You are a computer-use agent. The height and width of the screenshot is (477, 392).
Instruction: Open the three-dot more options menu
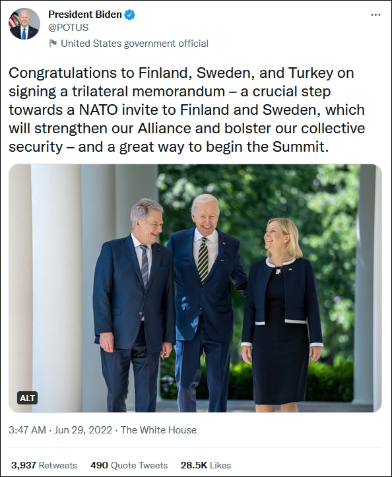[376, 15]
